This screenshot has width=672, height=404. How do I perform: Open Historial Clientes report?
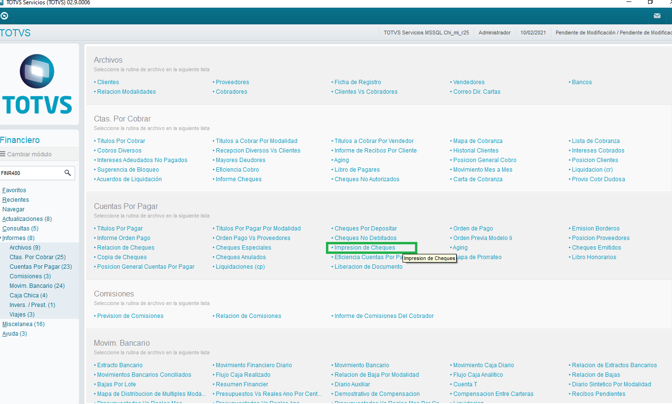click(476, 151)
